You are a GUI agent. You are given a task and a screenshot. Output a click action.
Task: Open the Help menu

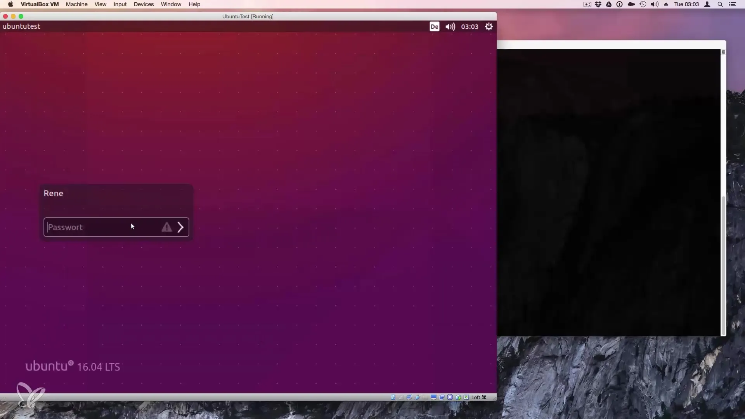pos(194,4)
